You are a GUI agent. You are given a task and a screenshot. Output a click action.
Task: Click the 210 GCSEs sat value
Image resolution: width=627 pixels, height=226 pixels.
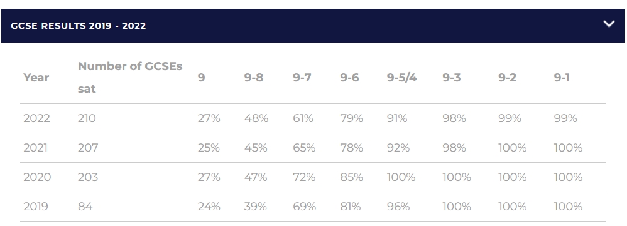[87, 118]
